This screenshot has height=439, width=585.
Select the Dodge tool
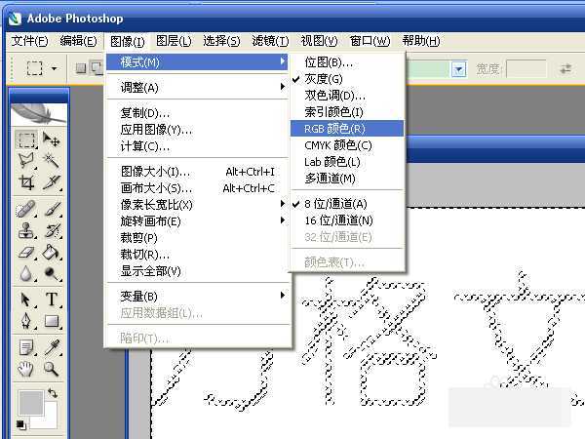51,273
